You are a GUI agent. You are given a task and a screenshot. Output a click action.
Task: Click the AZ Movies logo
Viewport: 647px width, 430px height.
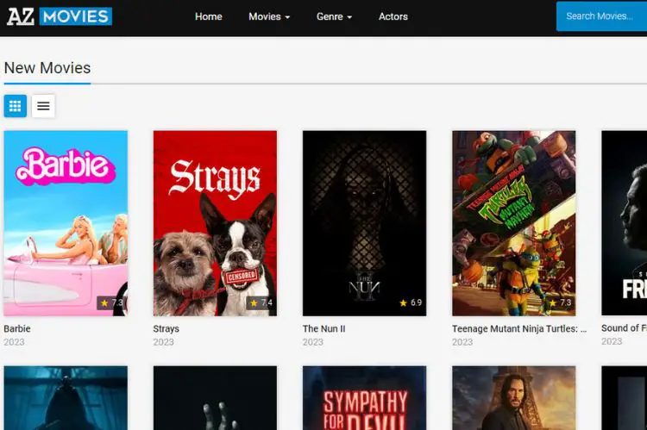[60, 16]
